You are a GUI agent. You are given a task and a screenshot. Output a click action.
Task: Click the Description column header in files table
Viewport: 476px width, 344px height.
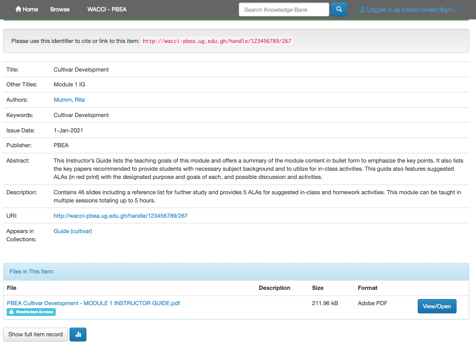(275, 288)
